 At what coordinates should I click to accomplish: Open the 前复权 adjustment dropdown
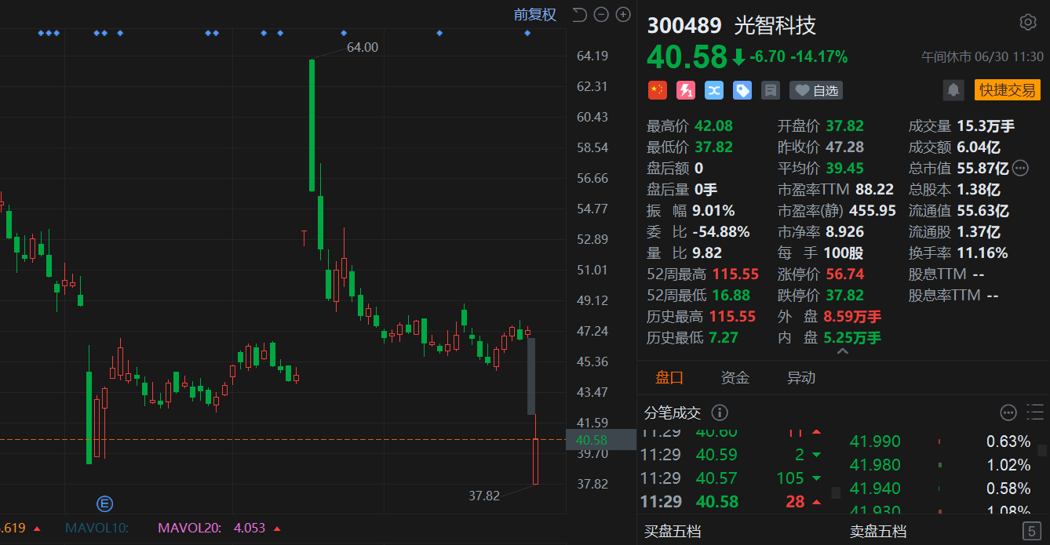coord(534,14)
